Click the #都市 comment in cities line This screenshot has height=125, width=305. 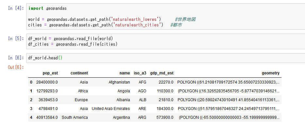176,25
